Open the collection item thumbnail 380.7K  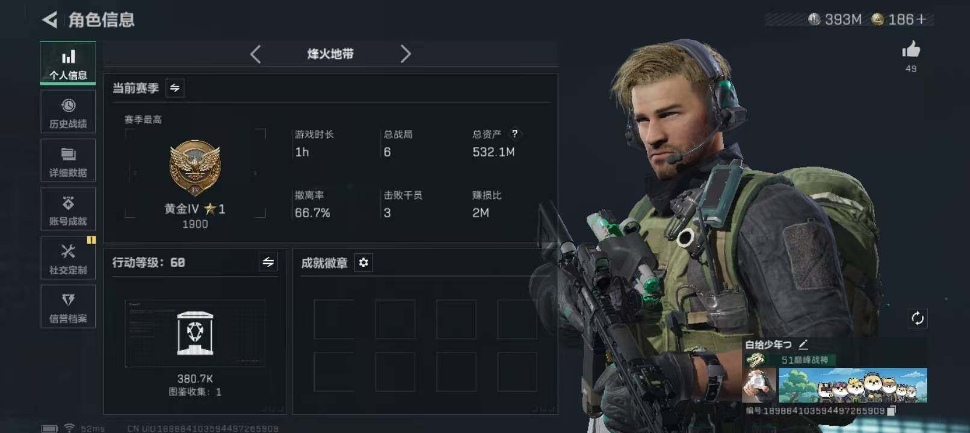tap(195, 333)
